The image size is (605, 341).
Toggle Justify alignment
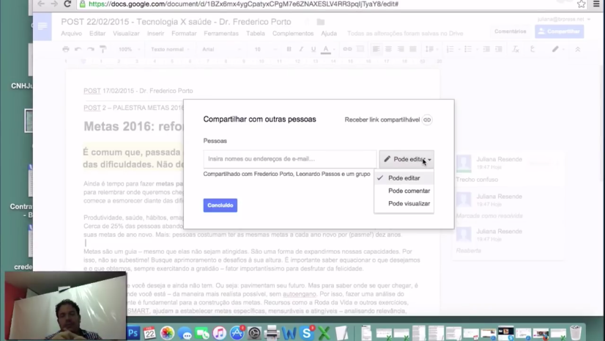point(413,49)
